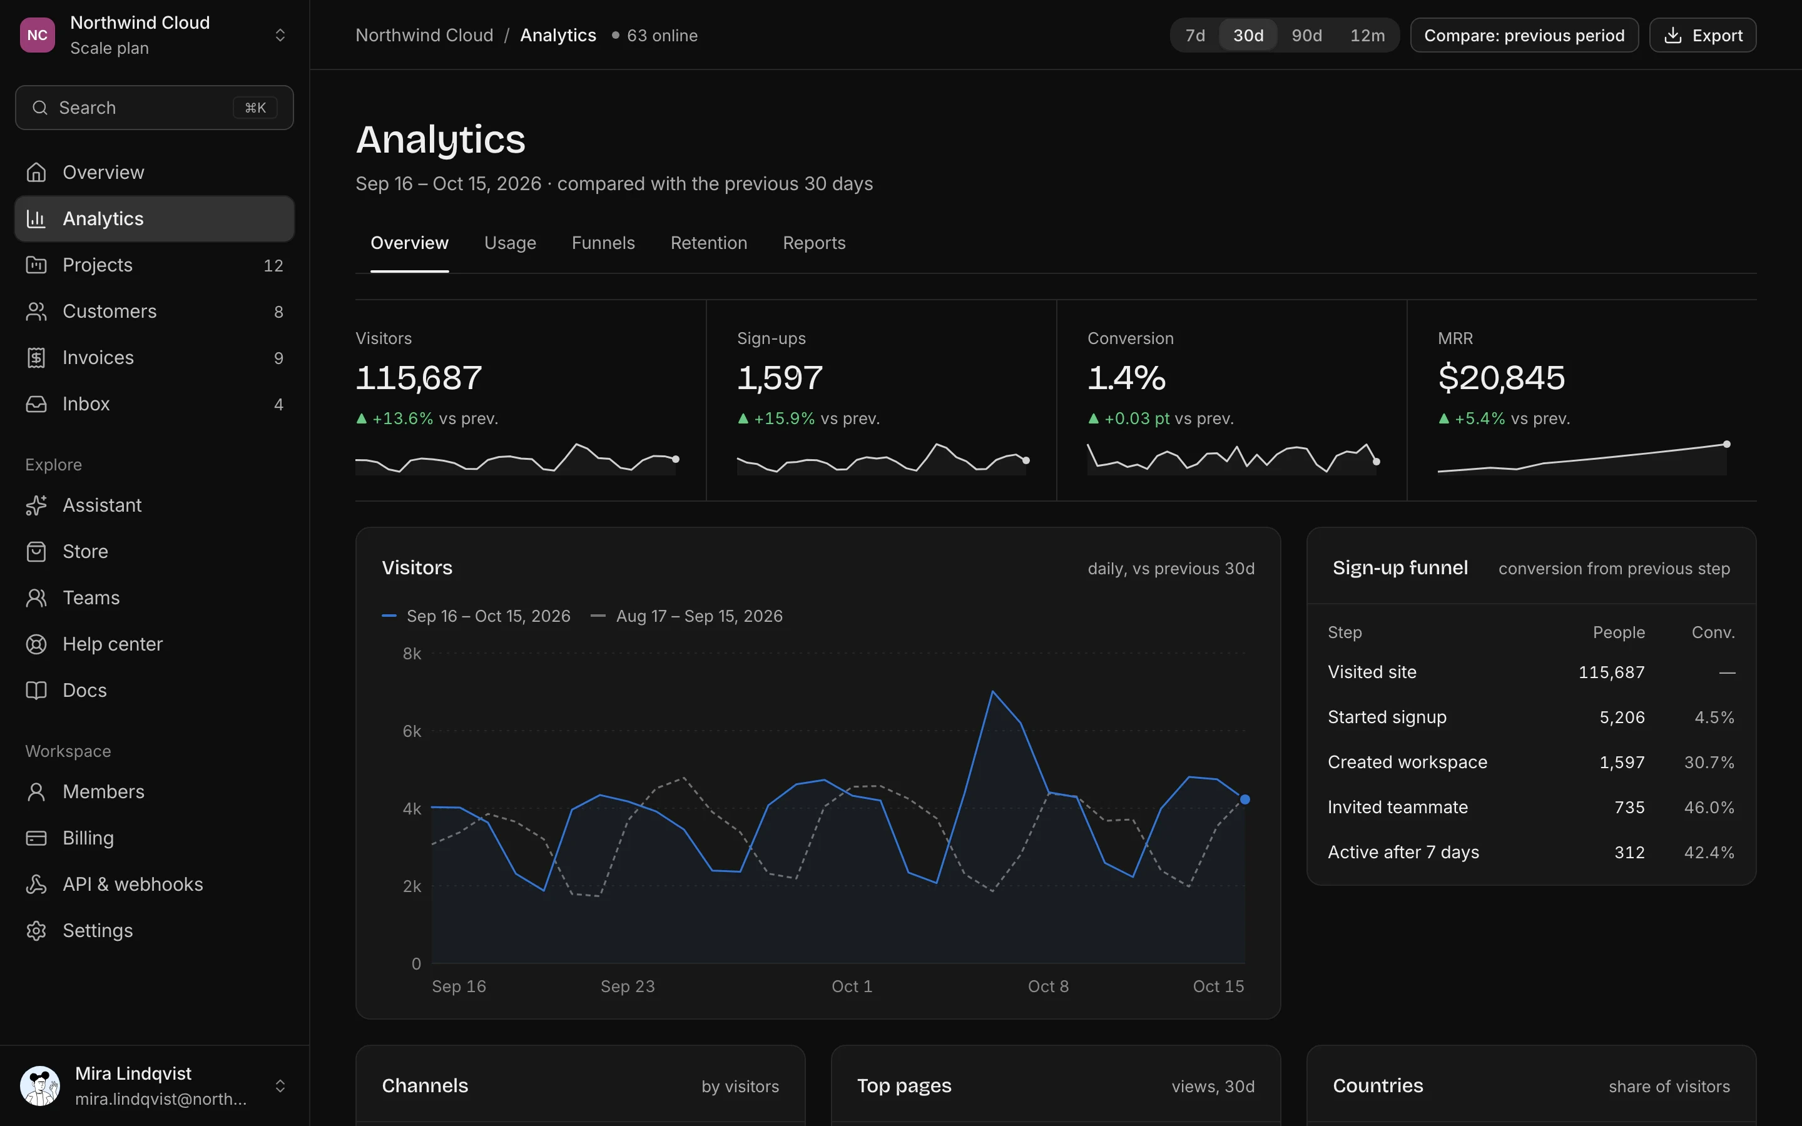
Task: Click the Projects folder icon
Action: tap(36, 265)
